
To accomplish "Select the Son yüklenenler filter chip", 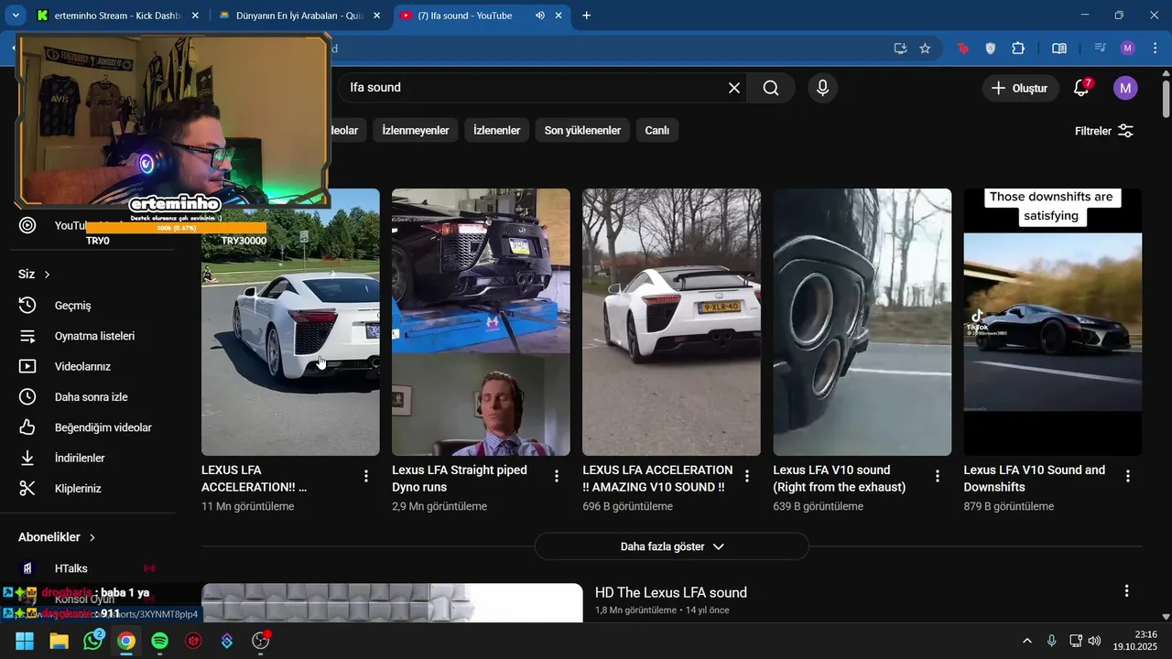I will [x=582, y=130].
